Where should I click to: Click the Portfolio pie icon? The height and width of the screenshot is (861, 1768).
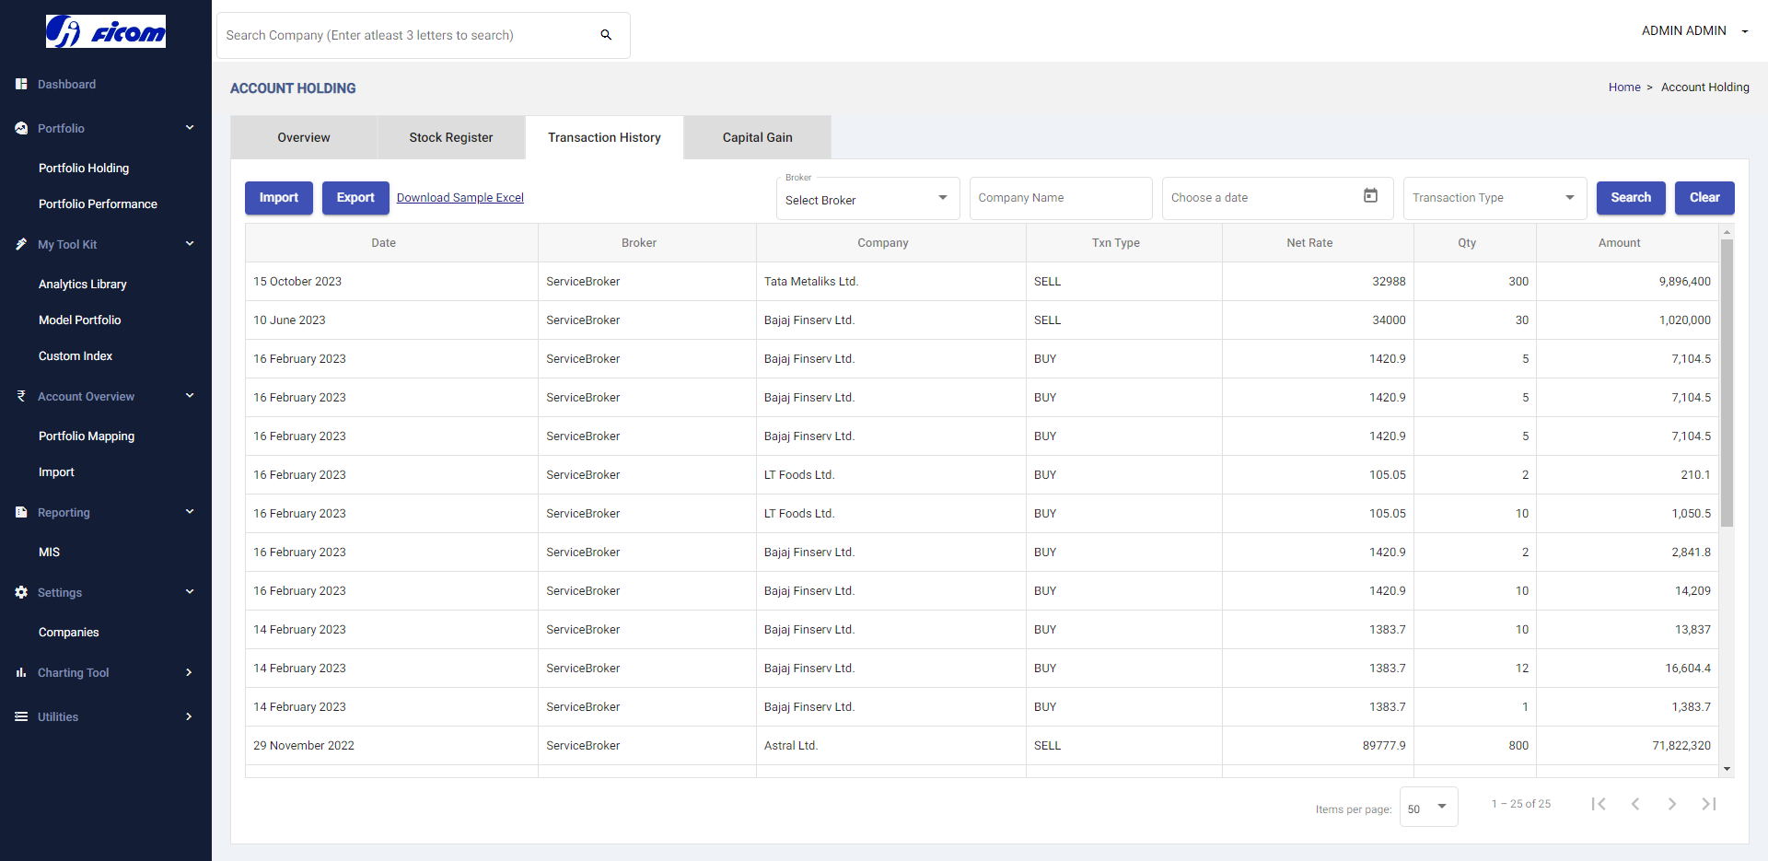coord(21,128)
